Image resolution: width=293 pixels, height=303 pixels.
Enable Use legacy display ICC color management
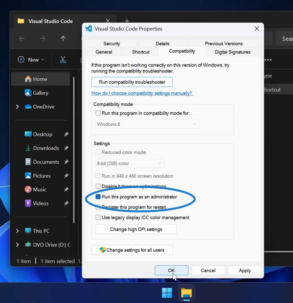click(x=98, y=218)
